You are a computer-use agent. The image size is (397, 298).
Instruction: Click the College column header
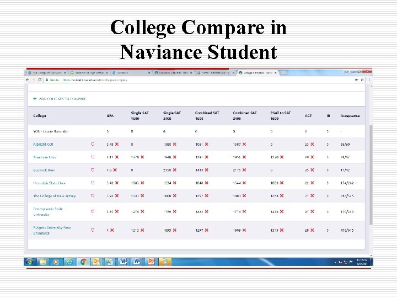[x=40, y=115]
